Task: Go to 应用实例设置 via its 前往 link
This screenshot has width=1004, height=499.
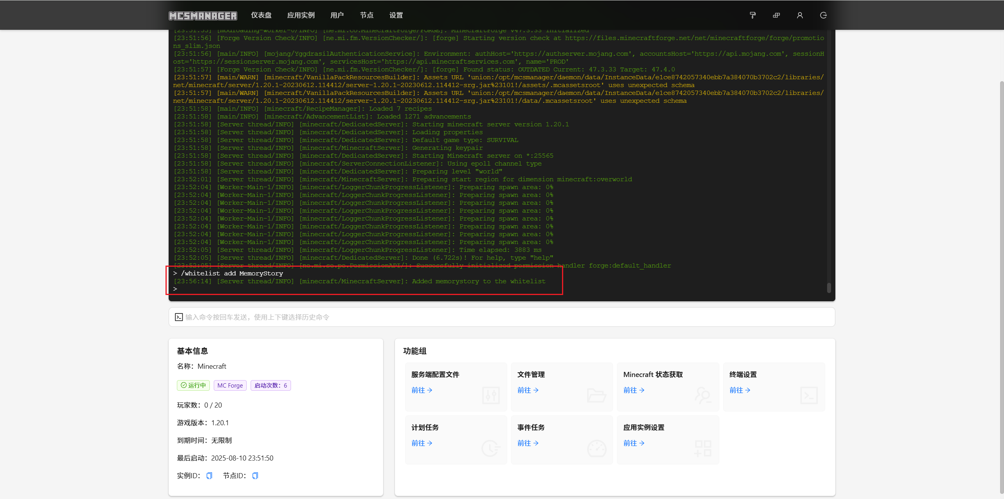Action: (x=634, y=443)
